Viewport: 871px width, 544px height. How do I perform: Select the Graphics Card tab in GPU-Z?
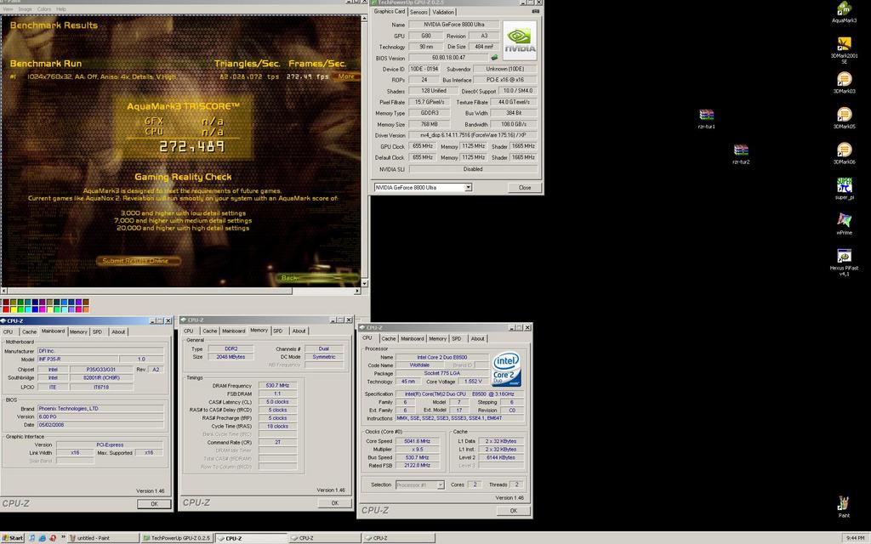[390, 11]
